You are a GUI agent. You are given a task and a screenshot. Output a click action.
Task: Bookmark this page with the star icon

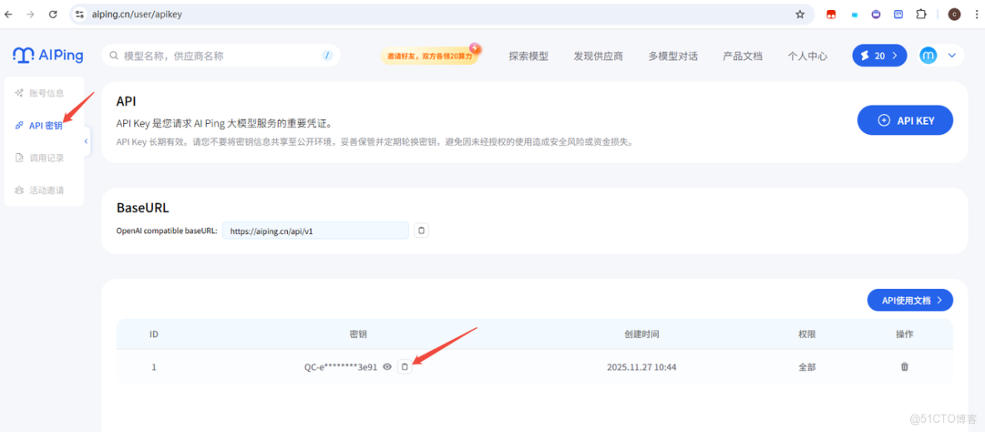coord(799,14)
